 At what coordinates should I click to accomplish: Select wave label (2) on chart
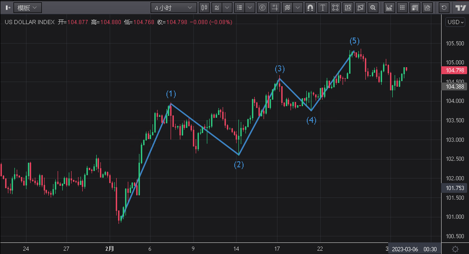(239, 165)
